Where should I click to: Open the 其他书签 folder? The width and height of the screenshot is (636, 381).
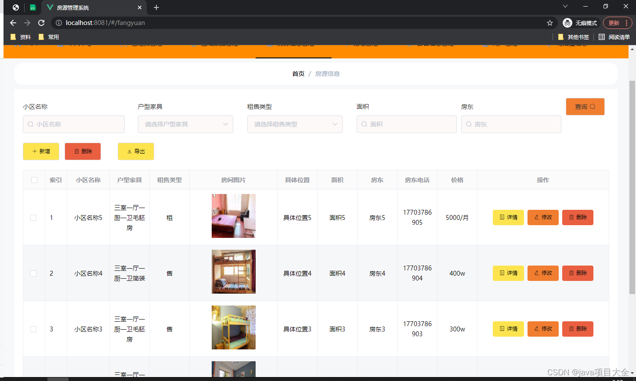point(574,37)
